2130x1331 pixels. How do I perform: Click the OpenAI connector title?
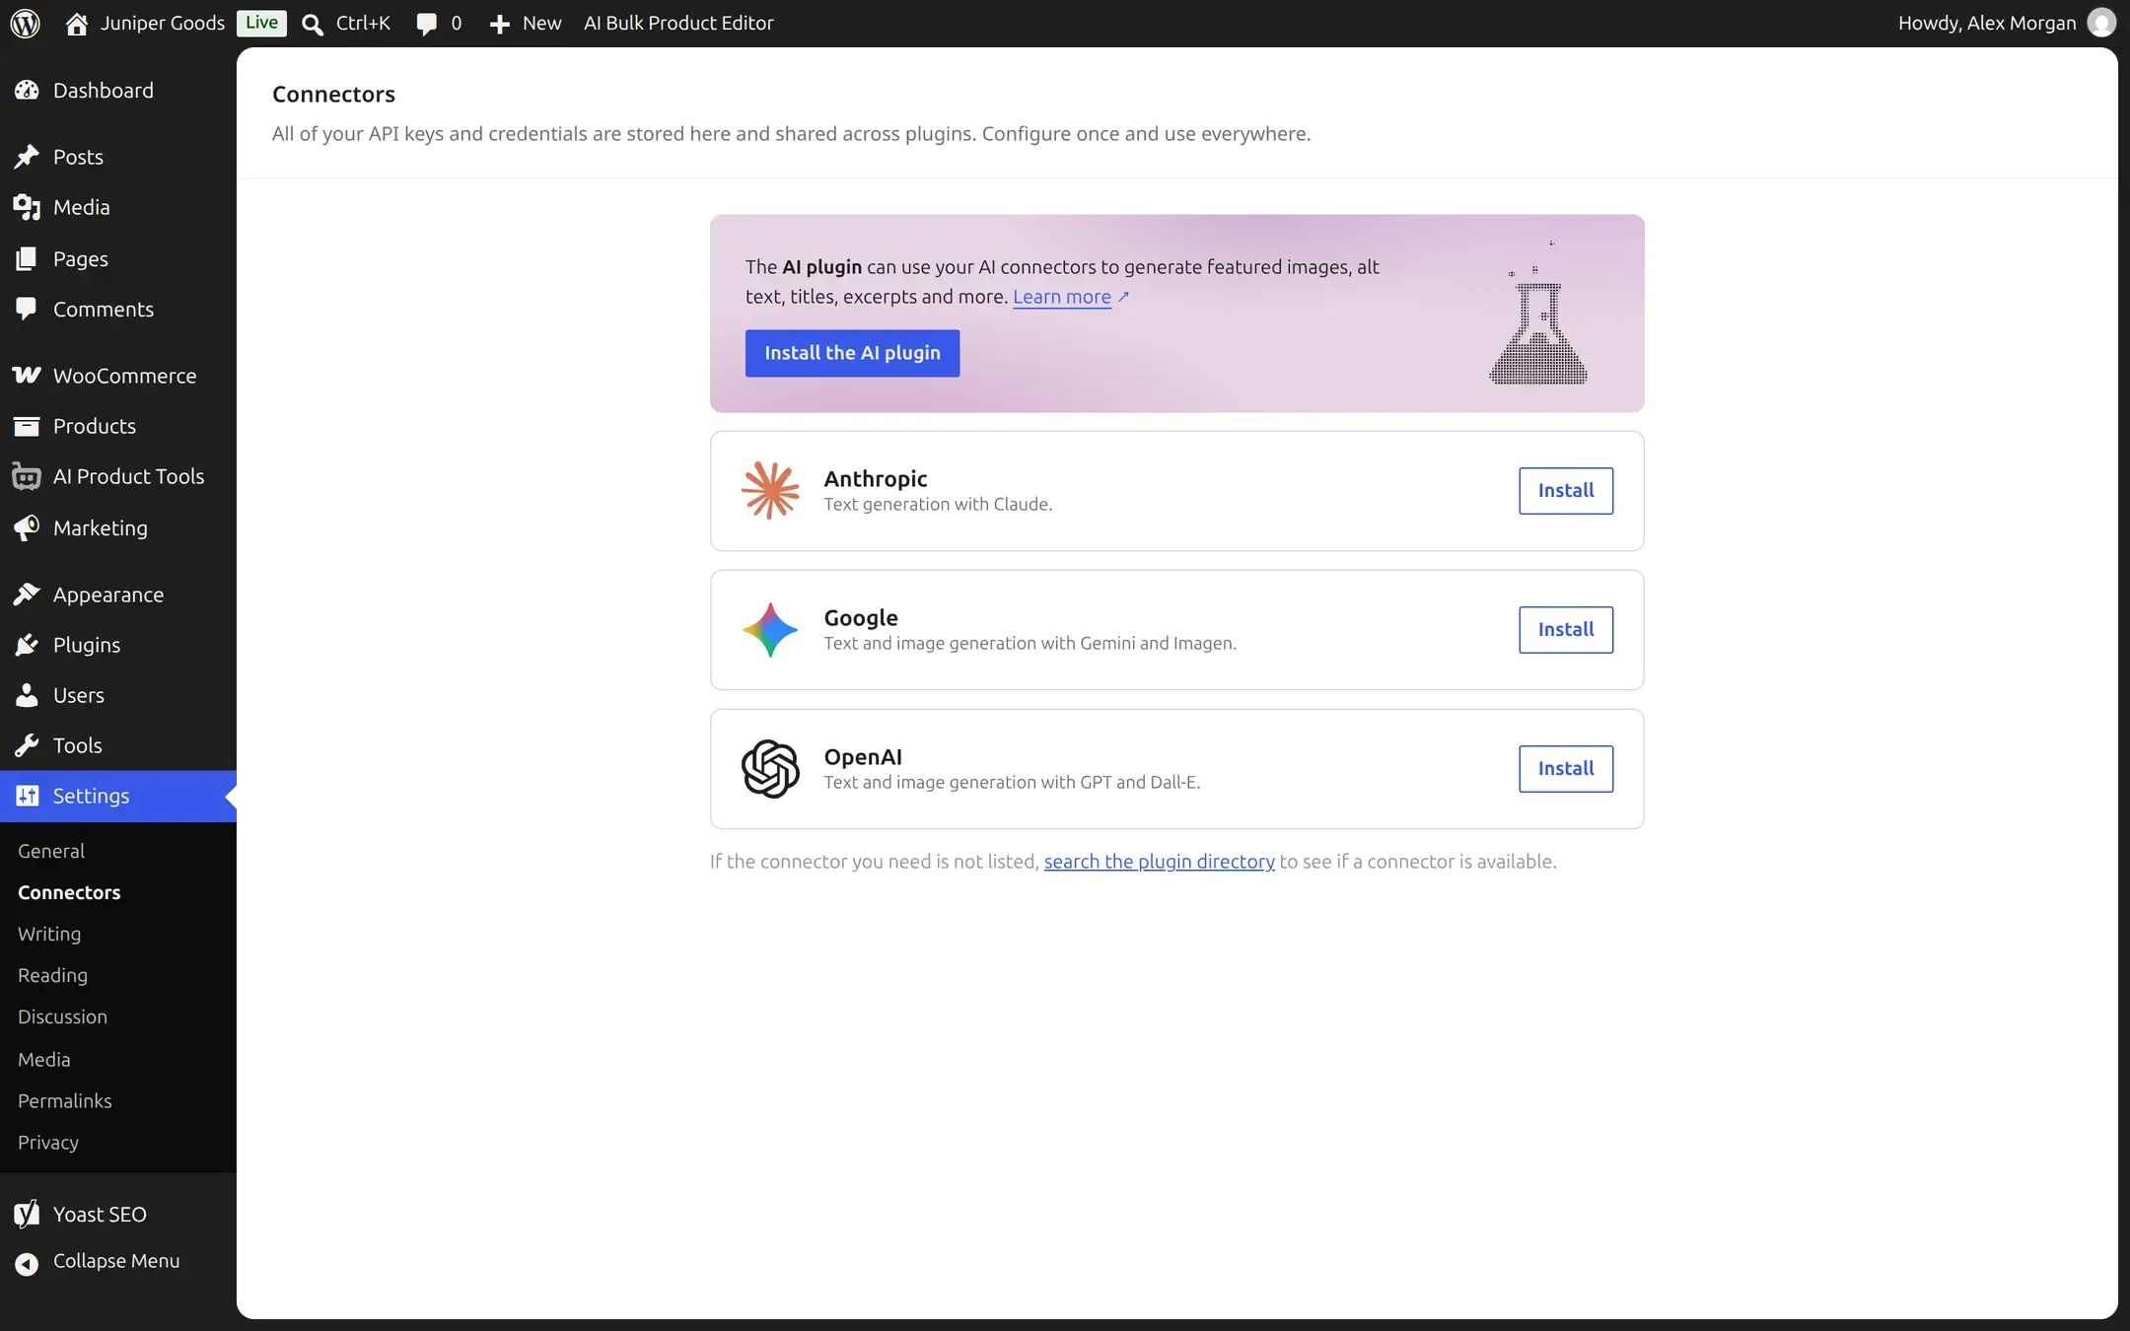click(863, 756)
